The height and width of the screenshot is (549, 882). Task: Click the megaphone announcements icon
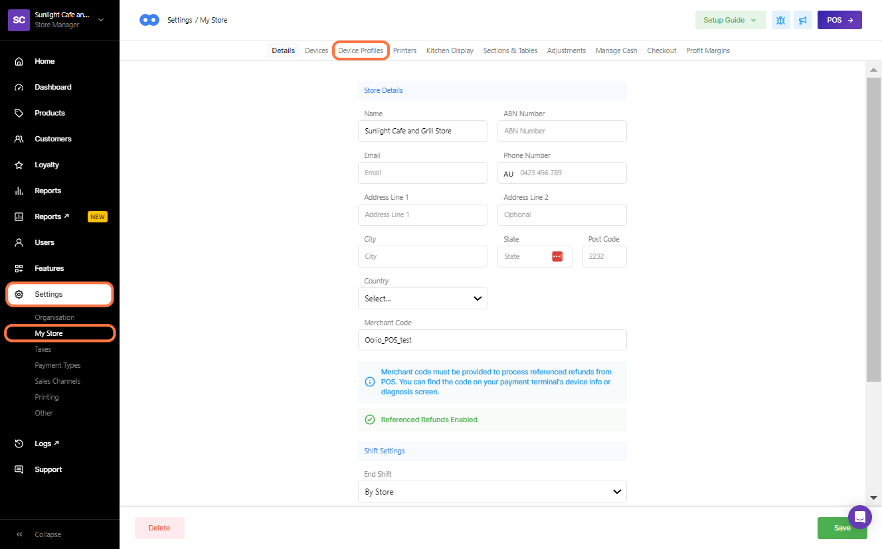point(803,20)
